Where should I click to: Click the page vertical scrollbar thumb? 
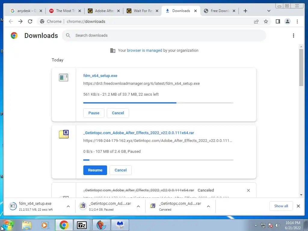click(301, 67)
